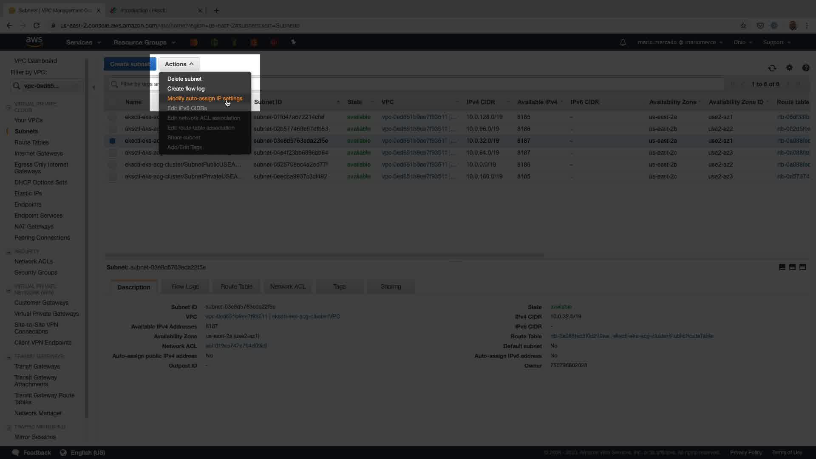Open the Services dropdown menu
Image resolution: width=816 pixels, height=459 pixels.
(83, 42)
